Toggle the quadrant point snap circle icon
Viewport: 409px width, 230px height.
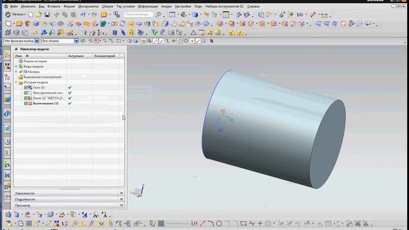click(186, 41)
